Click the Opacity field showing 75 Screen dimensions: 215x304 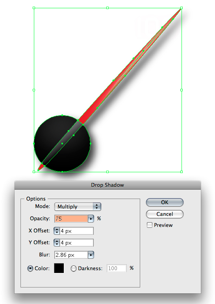[71, 219]
